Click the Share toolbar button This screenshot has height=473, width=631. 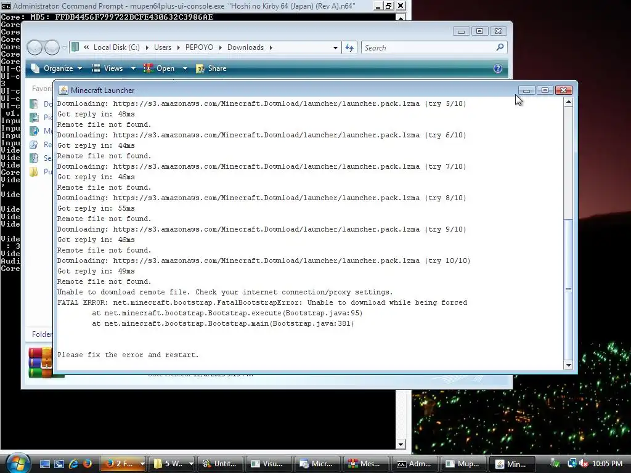click(x=211, y=68)
